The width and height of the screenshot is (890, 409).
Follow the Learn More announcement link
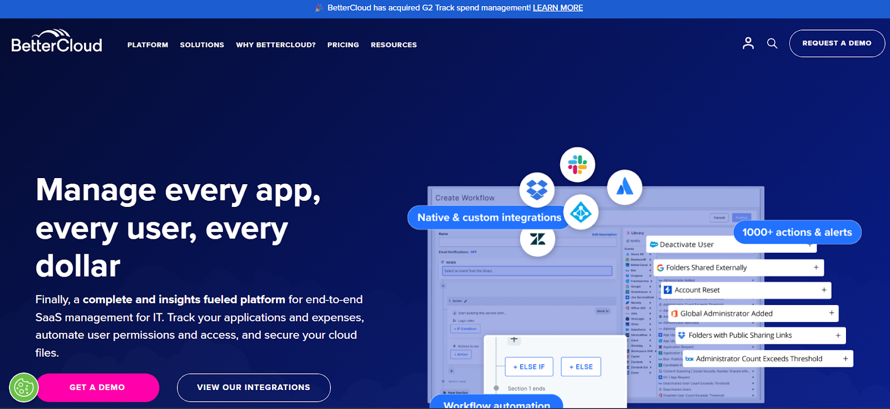pos(558,8)
